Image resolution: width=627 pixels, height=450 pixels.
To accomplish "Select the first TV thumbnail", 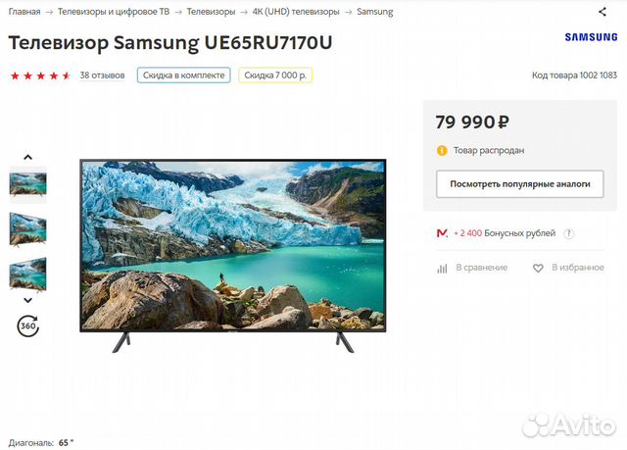I will click(x=28, y=184).
